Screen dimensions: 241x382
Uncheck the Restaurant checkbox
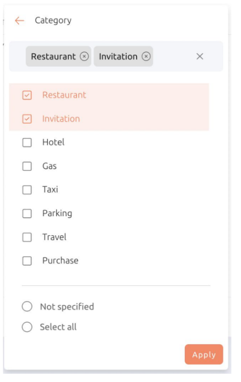pos(27,95)
